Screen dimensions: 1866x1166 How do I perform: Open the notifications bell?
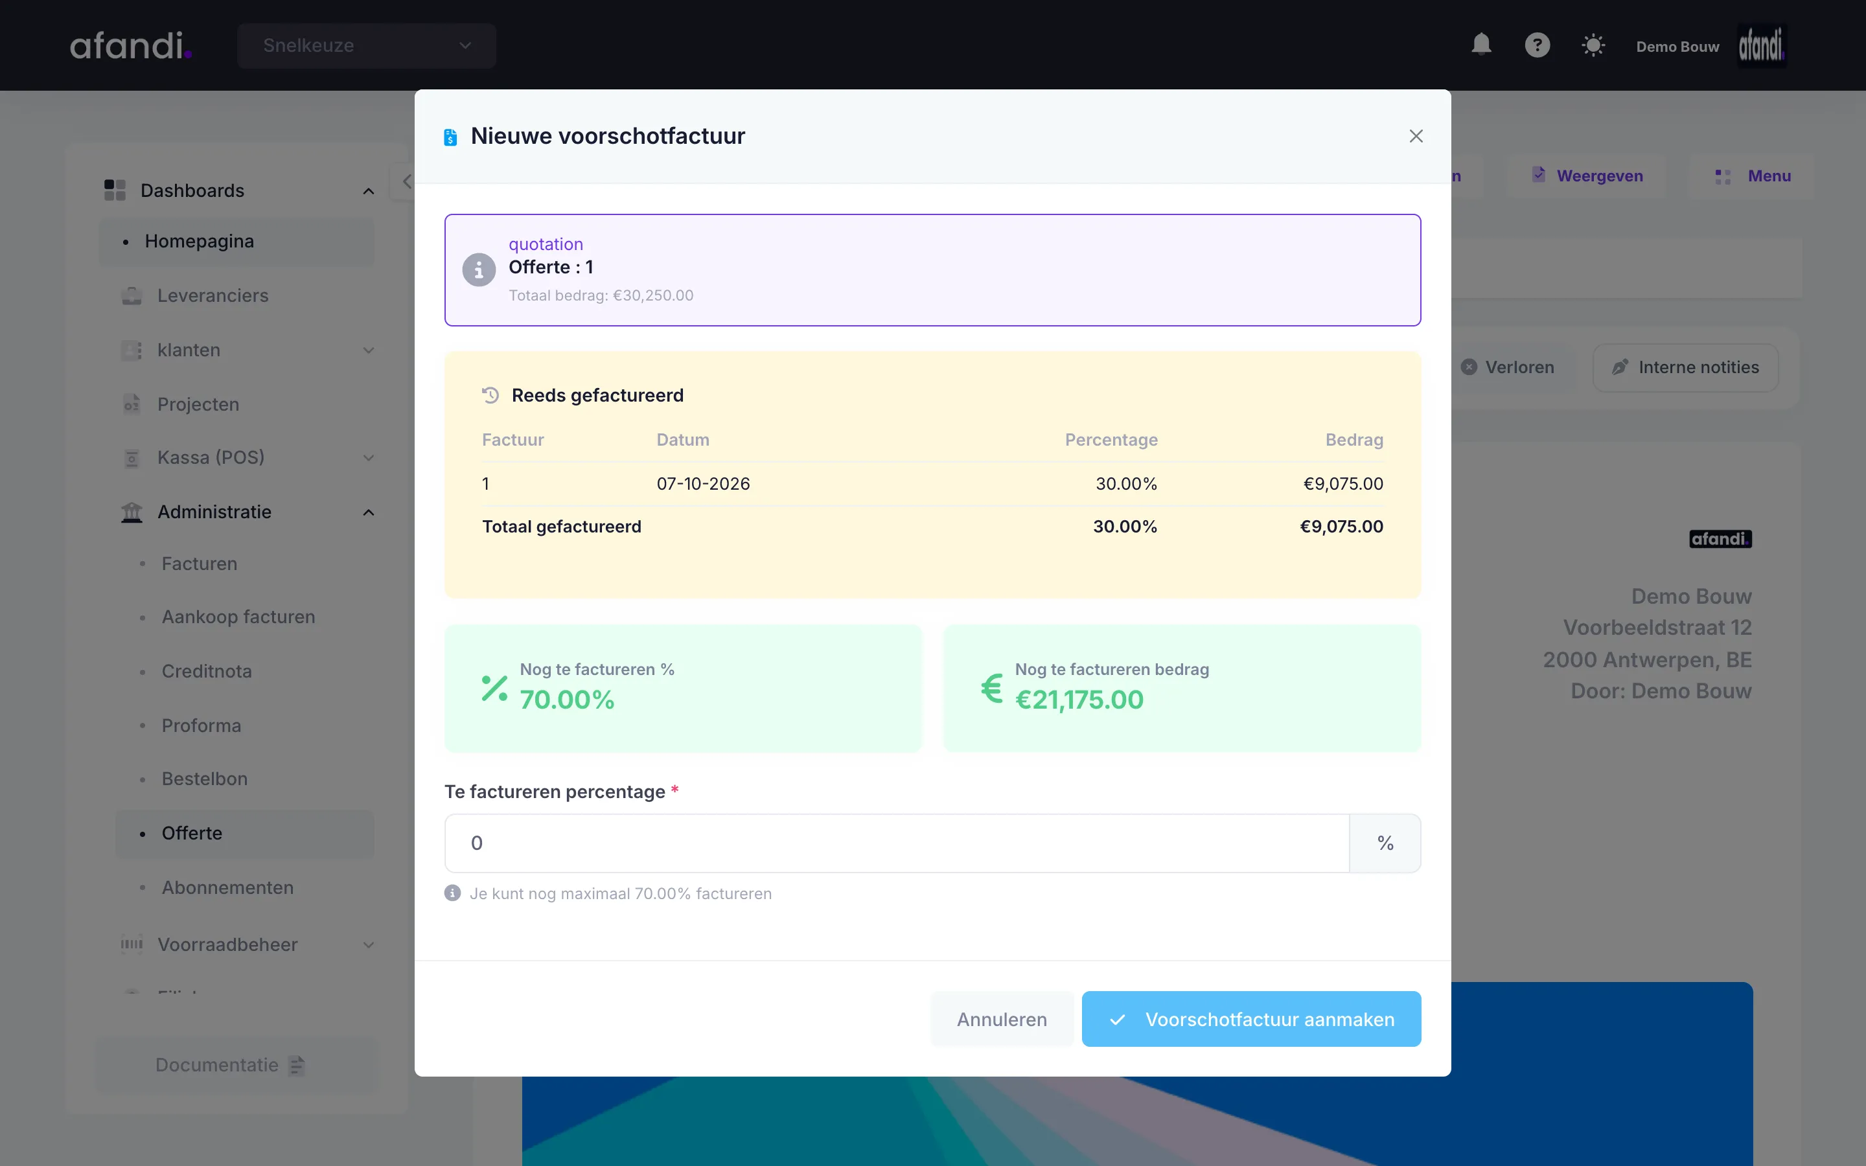(x=1481, y=45)
